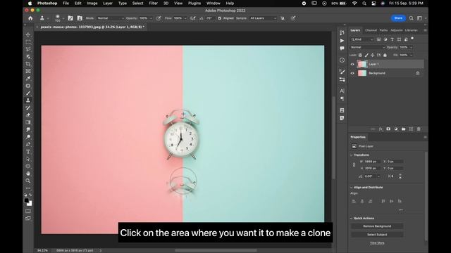
Task: Collapse the Quick Actions section
Action: 351,219
